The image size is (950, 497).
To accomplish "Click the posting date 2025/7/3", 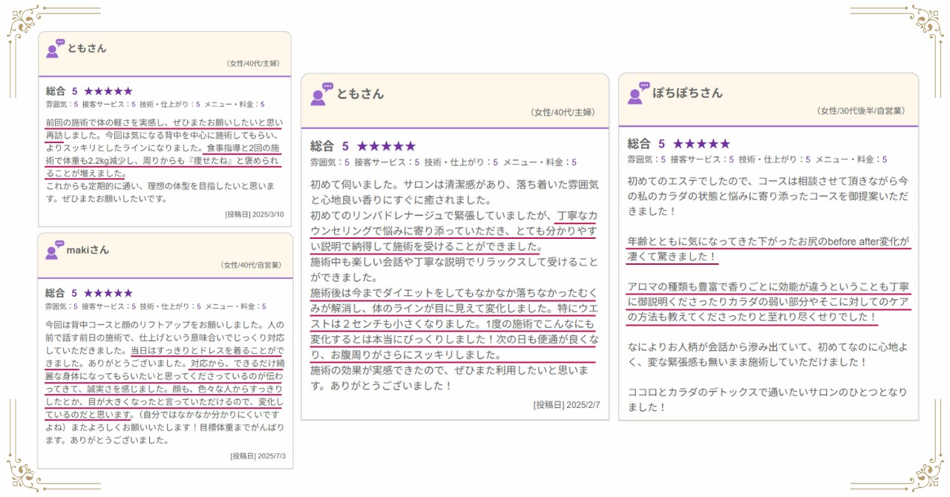I will pyautogui.click(x=258, y=456).
